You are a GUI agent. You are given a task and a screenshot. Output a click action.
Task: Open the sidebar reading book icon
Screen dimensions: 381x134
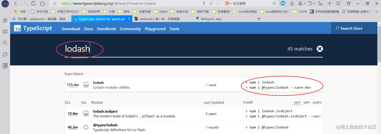pyautogui.click(x=5, y=32)
